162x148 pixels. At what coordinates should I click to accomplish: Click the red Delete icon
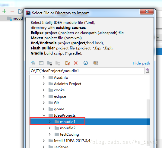[x=76, y=63]
